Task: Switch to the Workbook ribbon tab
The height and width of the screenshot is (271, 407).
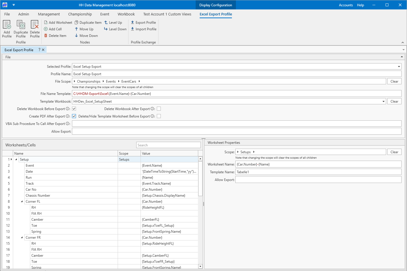Action: pyautogui.click(x=126, y=14)
